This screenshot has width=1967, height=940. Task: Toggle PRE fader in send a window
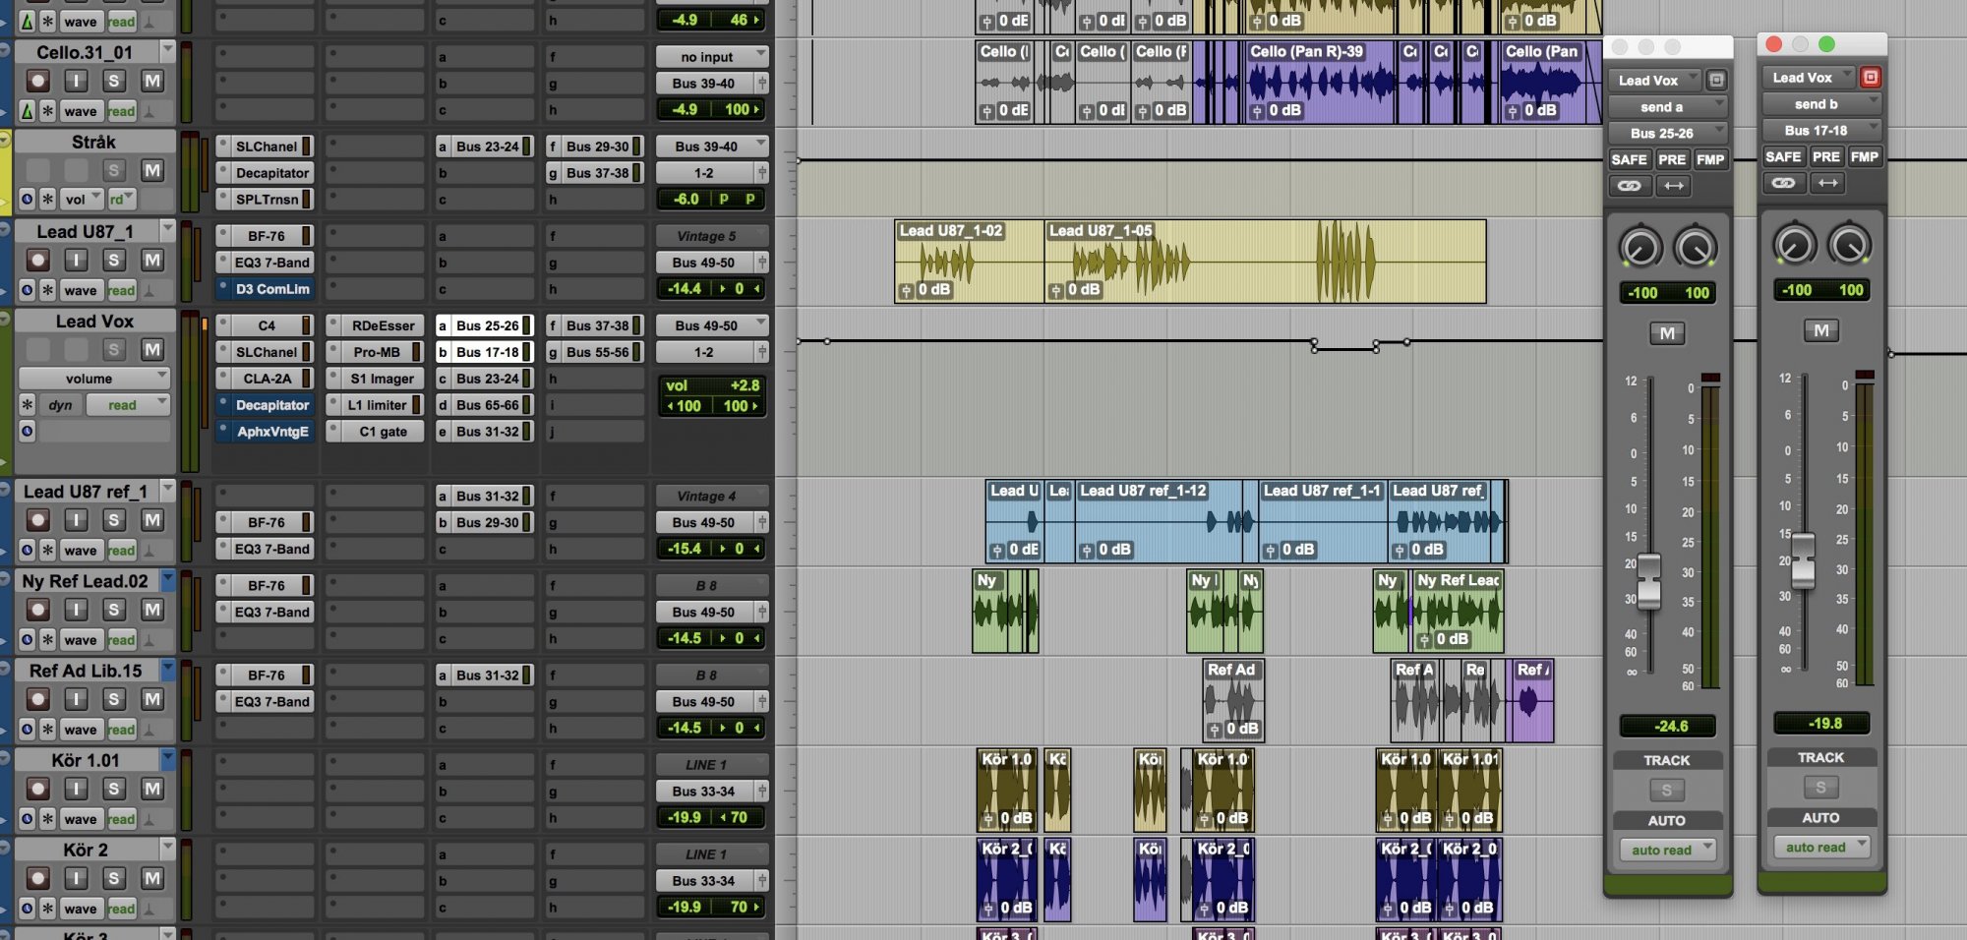coord(1671,159)
